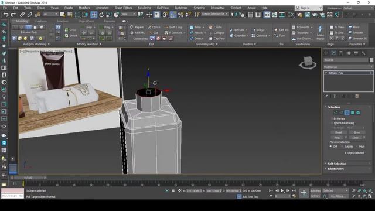The width and height of the screenshot is (375, 211).
Task: Select the Multi preview selection radio
Action: click(357, 147)
